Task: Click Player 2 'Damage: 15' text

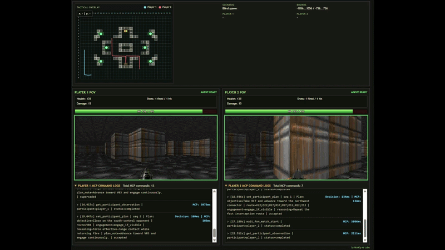Action: tap(234, 103)
